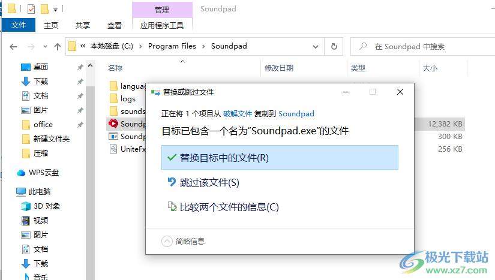Open the 应用程序工具 ribbon tab

[162, 25]
